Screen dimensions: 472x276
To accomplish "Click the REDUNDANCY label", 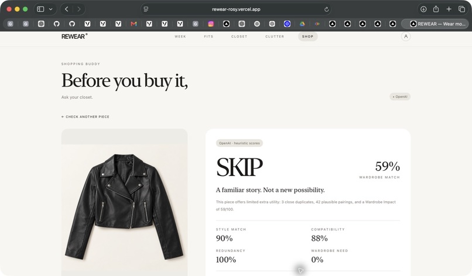I will click(231, 251).
